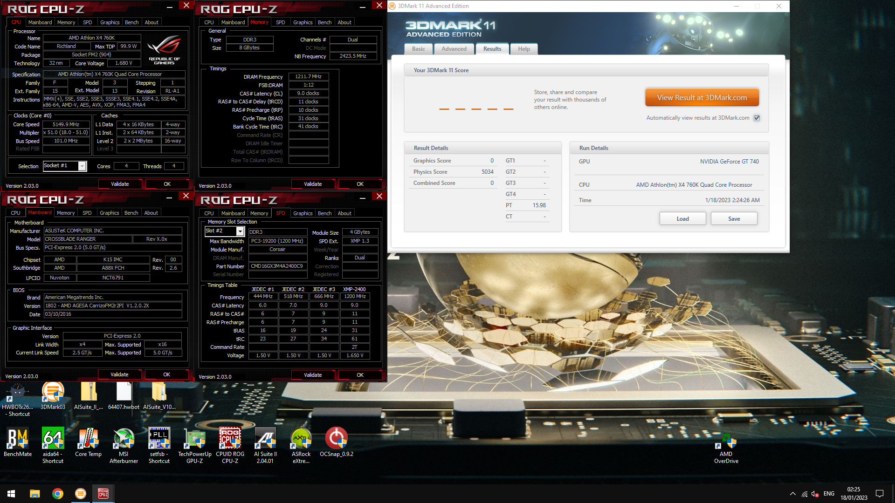Click OK in the SPD tab CPU-Z window
895x503 pixels.
coord(360,375)
